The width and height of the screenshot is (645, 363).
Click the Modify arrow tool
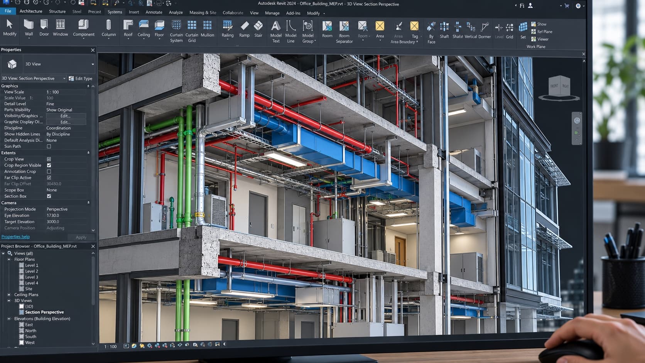pyautogui.click(x=10, y=28)
